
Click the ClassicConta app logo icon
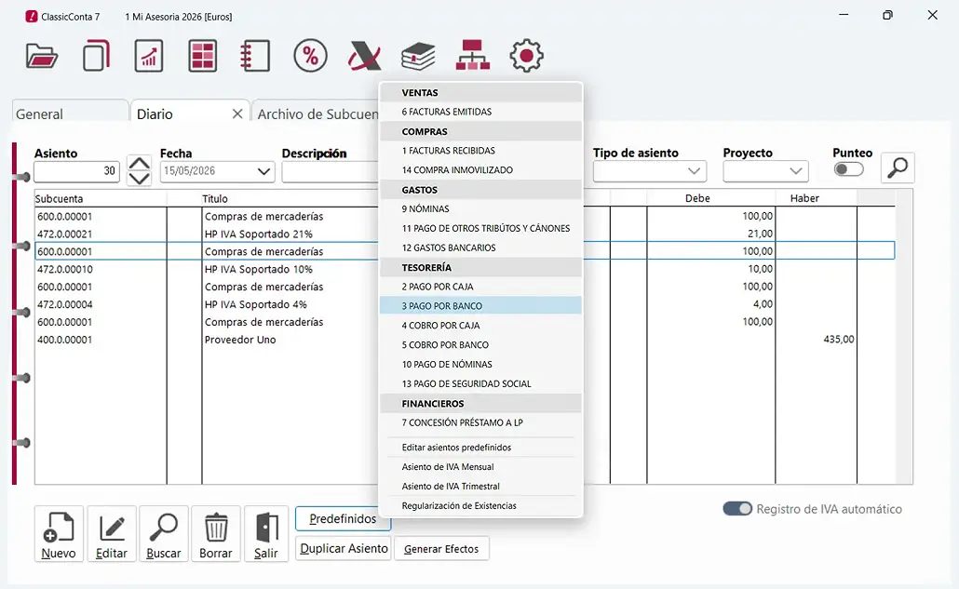coord(32,17)
